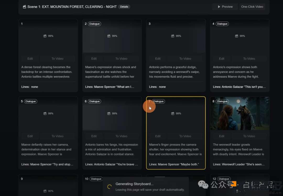
Task: Click the clapperboard icon beside Scene 1 title
Action: tap(24, 7)
